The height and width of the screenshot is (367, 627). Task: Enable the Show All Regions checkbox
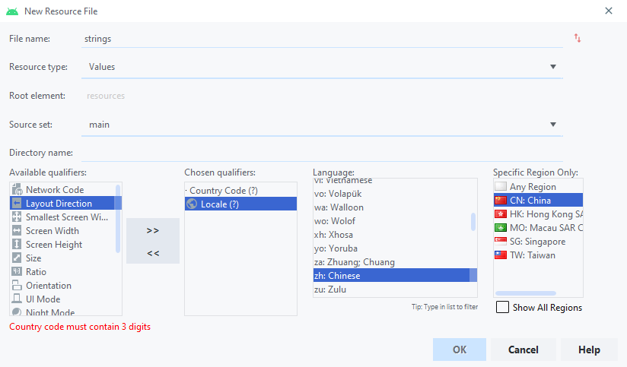coord(502,308)
